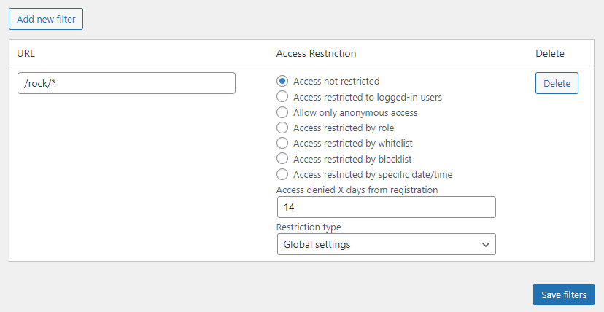Focus the URL field containing /rock/*
This screenshot has width=604, height=312.
[x=126, y=83]
